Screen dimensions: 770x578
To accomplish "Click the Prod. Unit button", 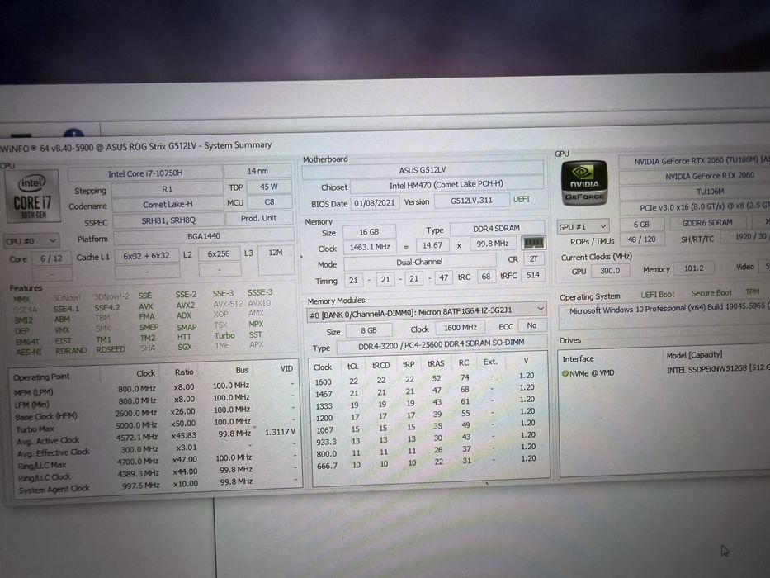I will (x=259, y=218).
